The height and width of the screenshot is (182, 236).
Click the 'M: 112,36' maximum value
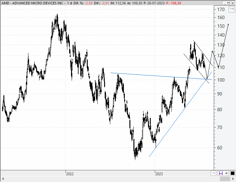coord(118,3)
